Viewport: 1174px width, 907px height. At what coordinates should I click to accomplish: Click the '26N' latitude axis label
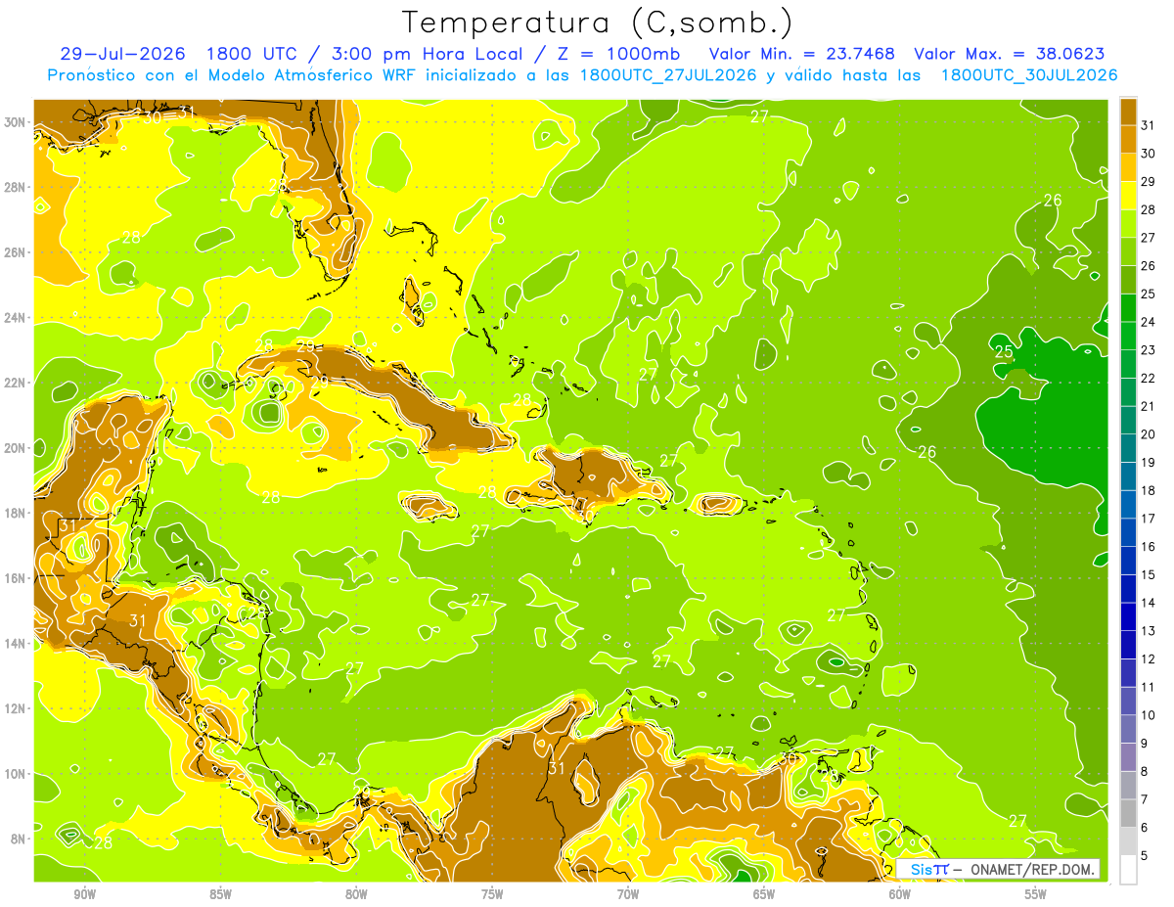click(16, 252)
